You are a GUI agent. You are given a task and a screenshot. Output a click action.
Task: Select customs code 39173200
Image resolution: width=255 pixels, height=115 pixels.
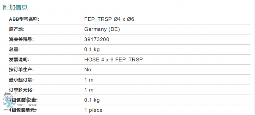(x=97, y=40)
